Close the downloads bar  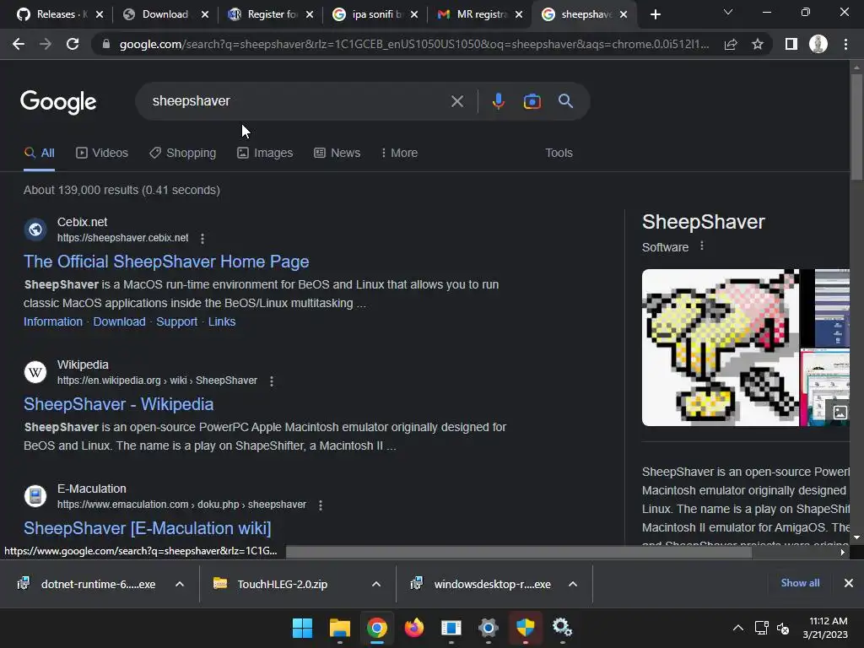click(849, 583)
